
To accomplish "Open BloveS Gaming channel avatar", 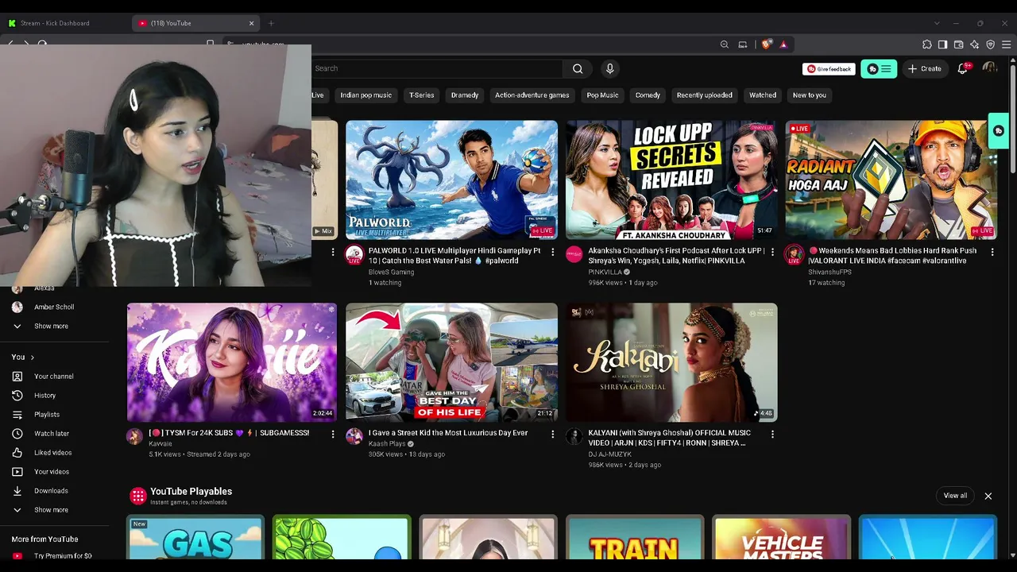I will (354, 254).
